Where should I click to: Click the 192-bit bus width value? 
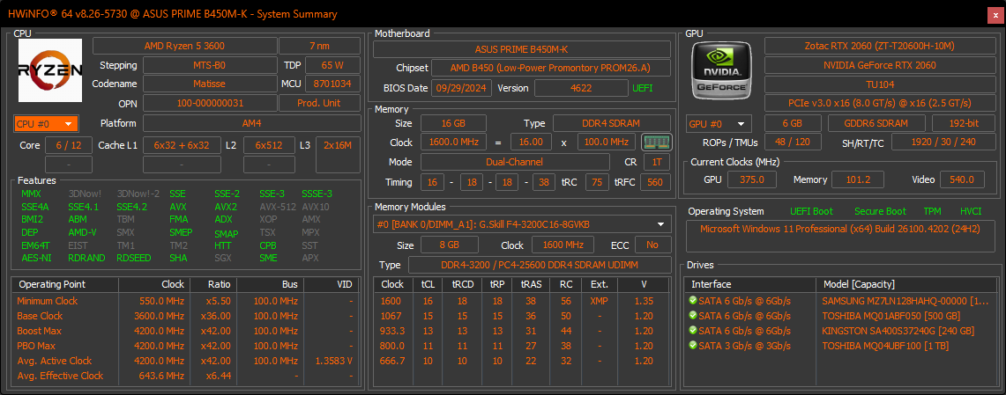coord(964,123)
